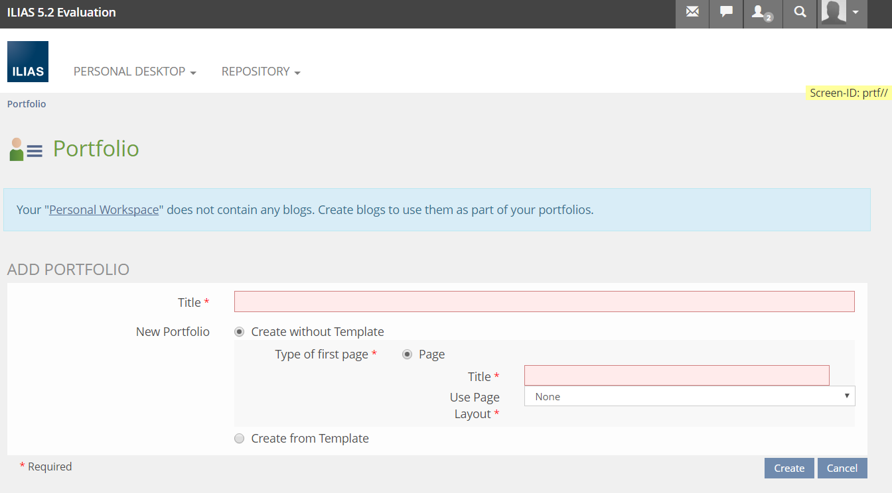Screen dimensions: 892x493
Task: Open the contacts icon with badge 2
Action: click(x=762, y=13)
